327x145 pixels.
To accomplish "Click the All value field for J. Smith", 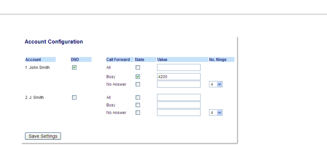I will [179, 97].
